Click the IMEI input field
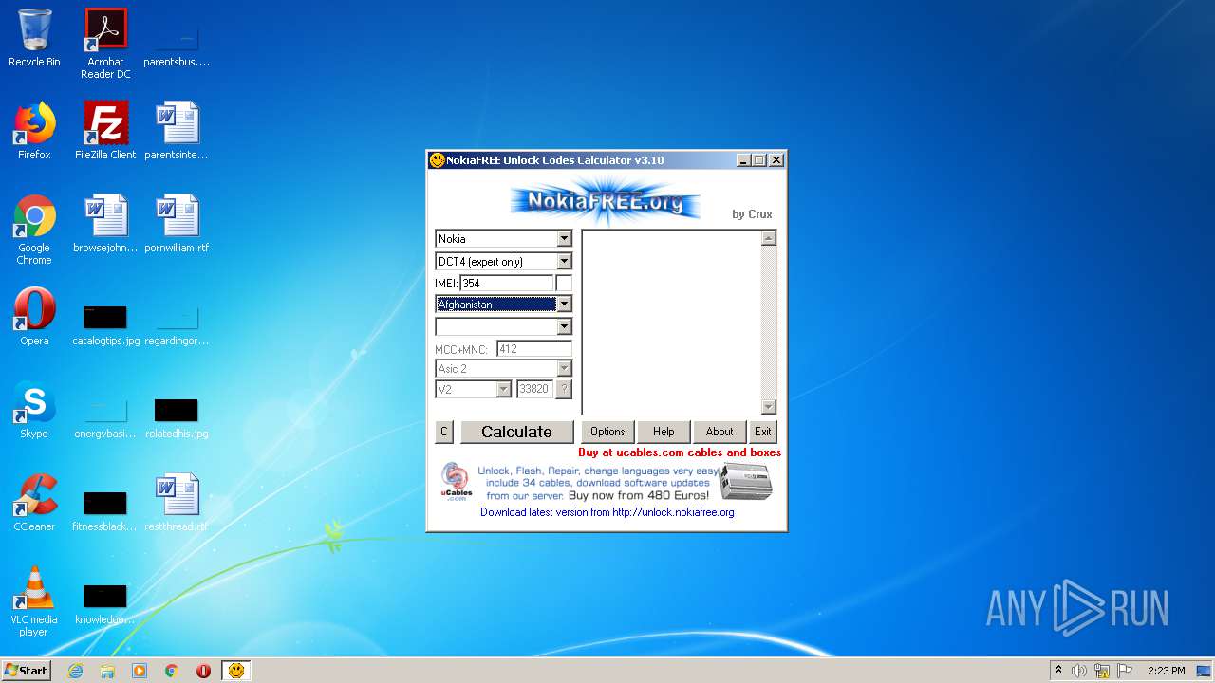 click(x=506, y=284)
